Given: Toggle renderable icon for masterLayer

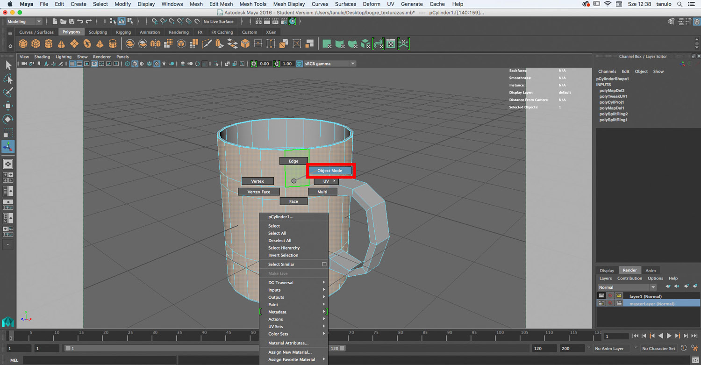Looking at the screenshot, I should (x=601, y=304).
